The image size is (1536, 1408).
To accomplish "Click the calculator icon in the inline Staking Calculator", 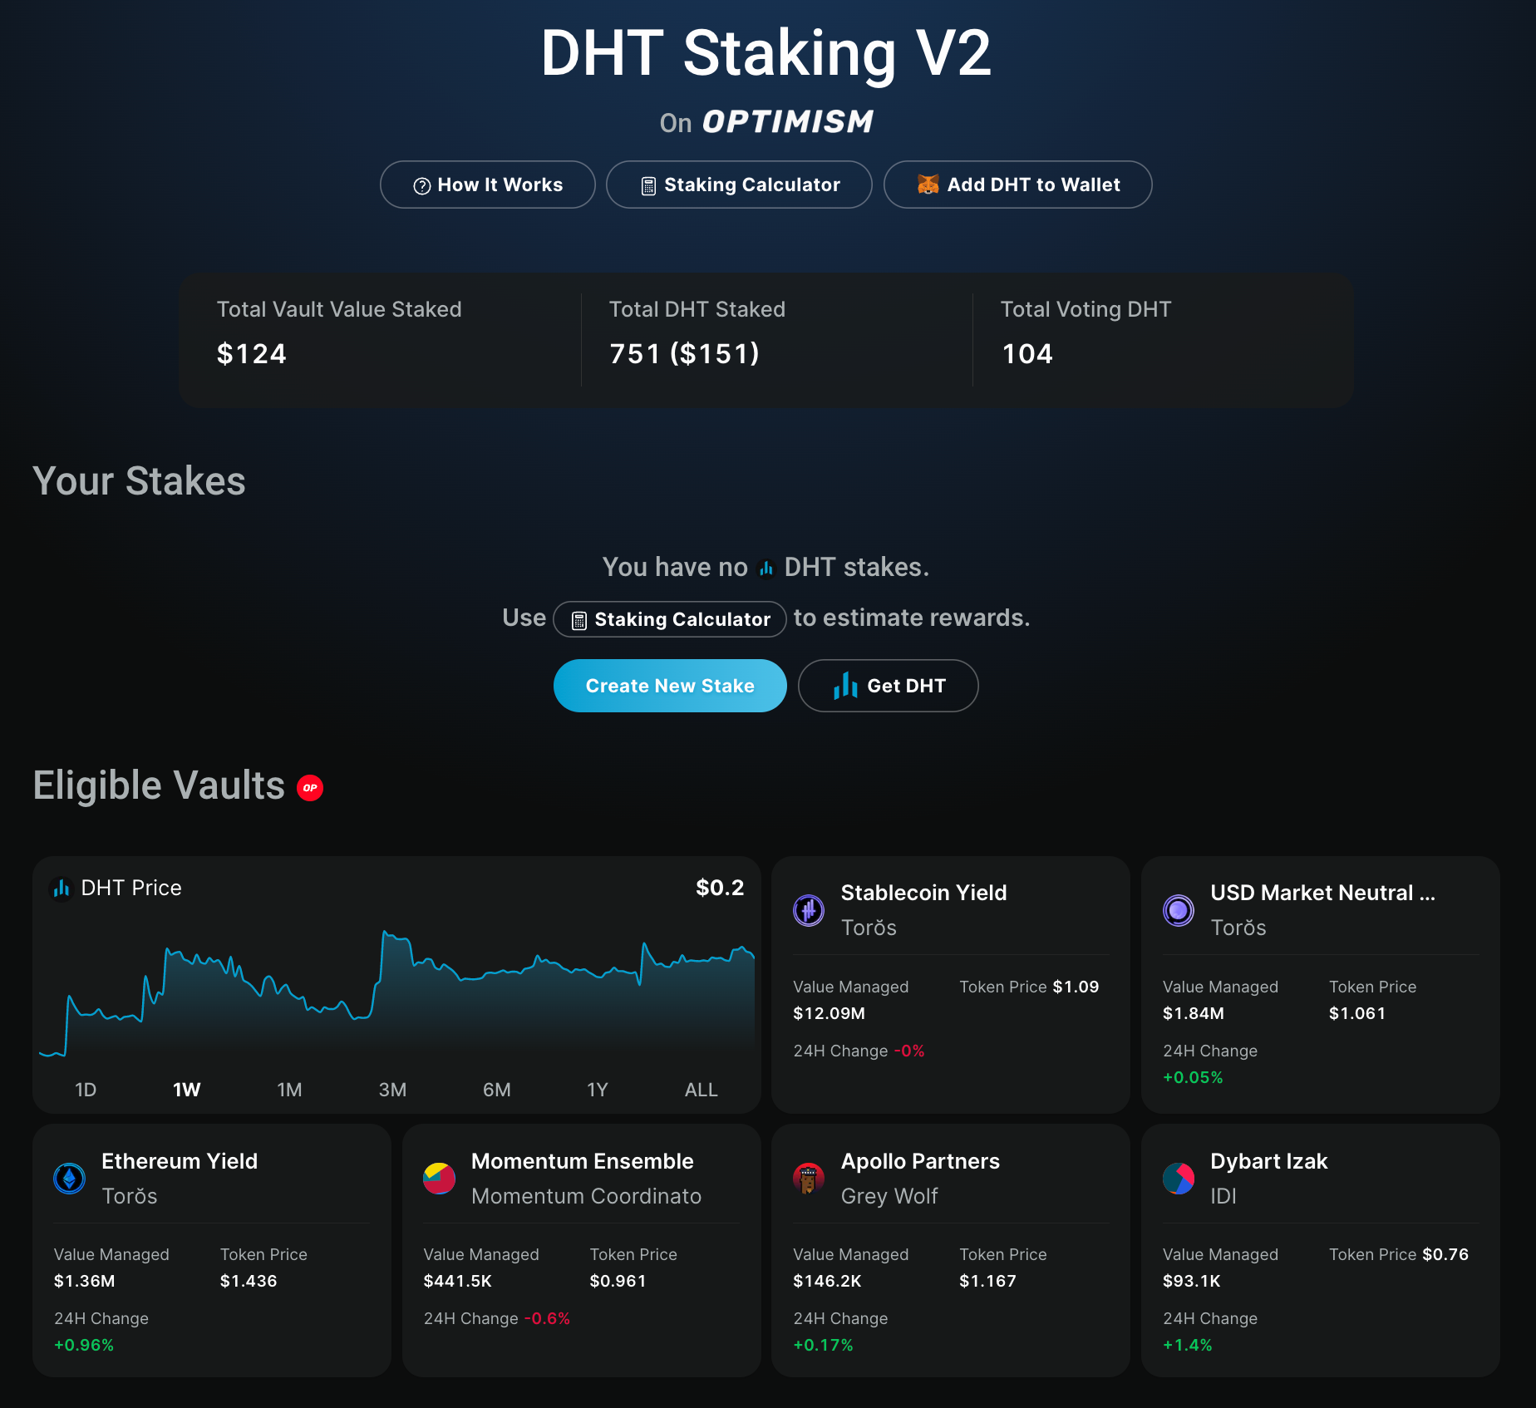I will 579,620.
